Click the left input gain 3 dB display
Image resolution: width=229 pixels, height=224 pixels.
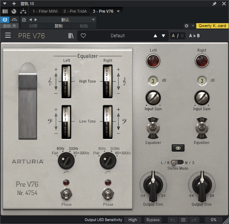(153, 81)
